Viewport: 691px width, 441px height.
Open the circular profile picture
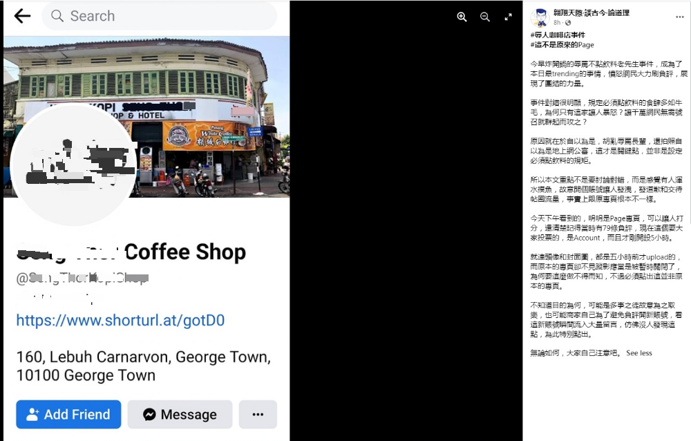pyautogui.click(x=73, y=165)
